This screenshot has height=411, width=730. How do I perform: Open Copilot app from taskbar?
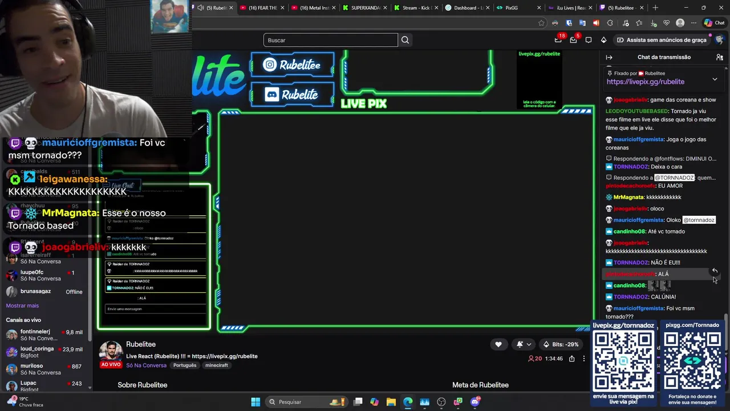(374, 402)
